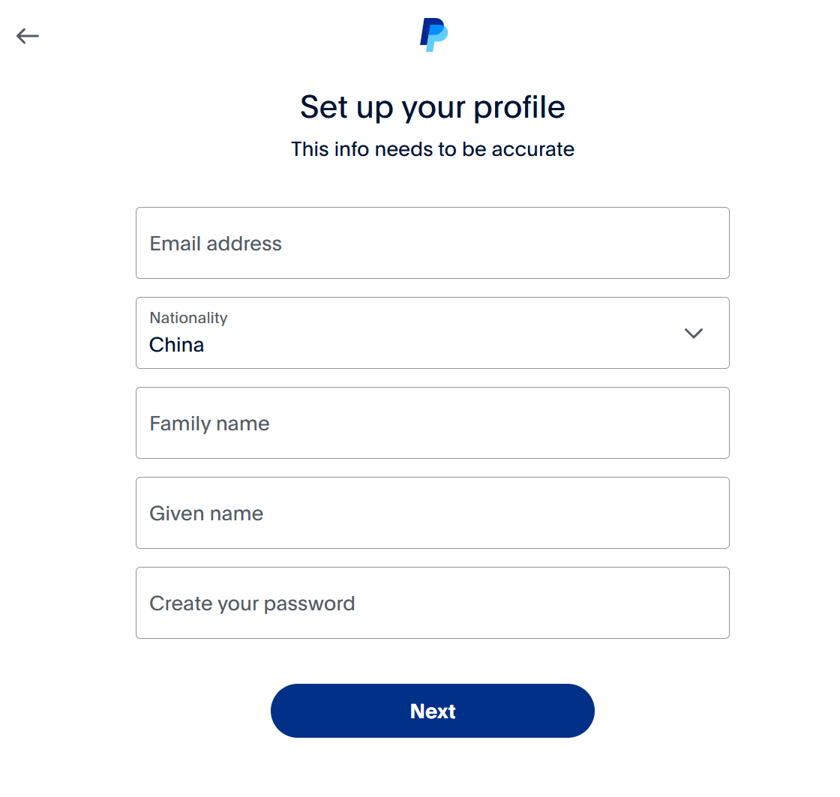Screen dimensions: 840x797
Task: Click the small Nationality label
Action: coord(188,318)
